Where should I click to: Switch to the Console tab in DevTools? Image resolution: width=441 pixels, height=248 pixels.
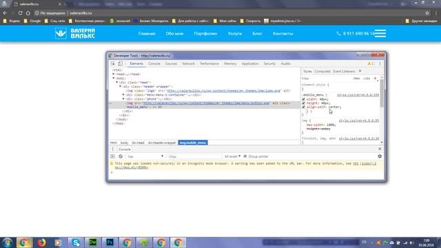(x=154, y=64)
